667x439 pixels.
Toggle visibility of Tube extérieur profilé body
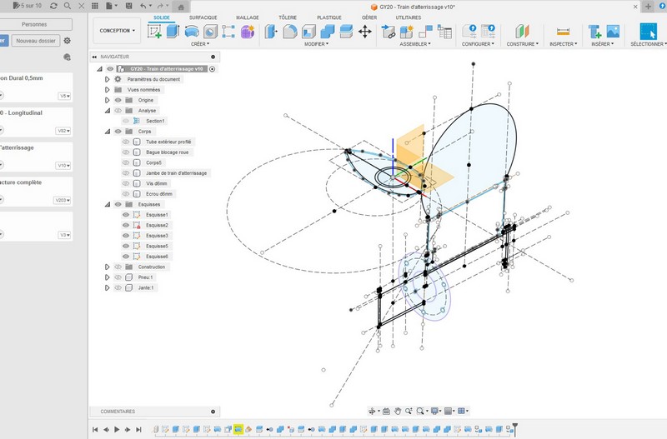tap(127, 142)
